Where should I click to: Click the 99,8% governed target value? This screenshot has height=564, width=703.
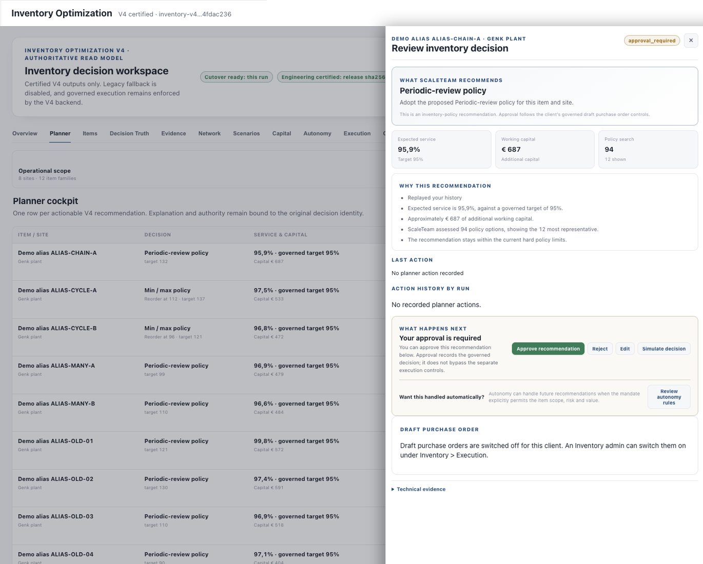point(297,441)
